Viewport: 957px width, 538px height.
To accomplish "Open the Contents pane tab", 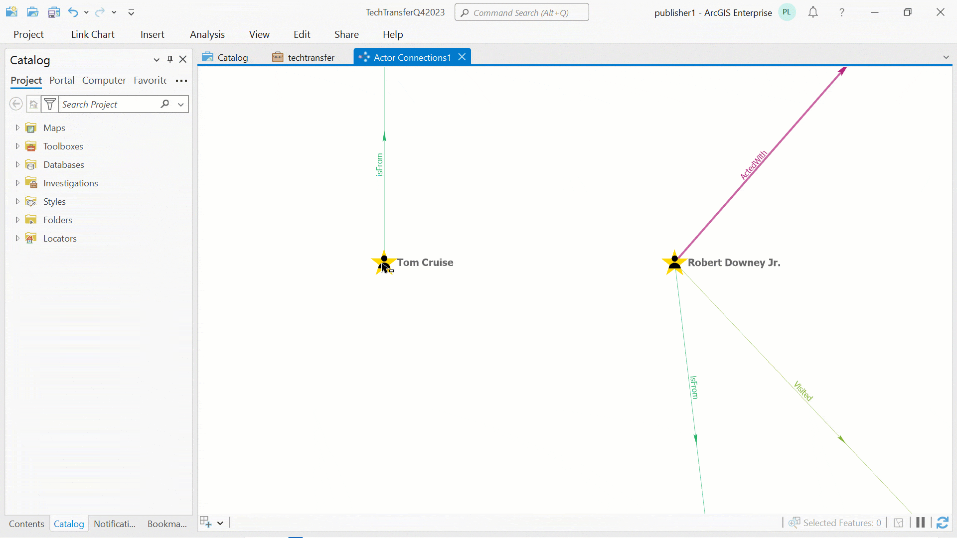I will click(x=26, y=524).
